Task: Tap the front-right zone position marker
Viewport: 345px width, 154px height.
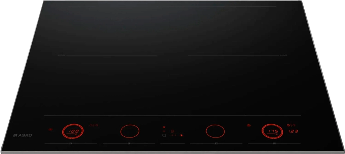Action: [x=274, y=143]
